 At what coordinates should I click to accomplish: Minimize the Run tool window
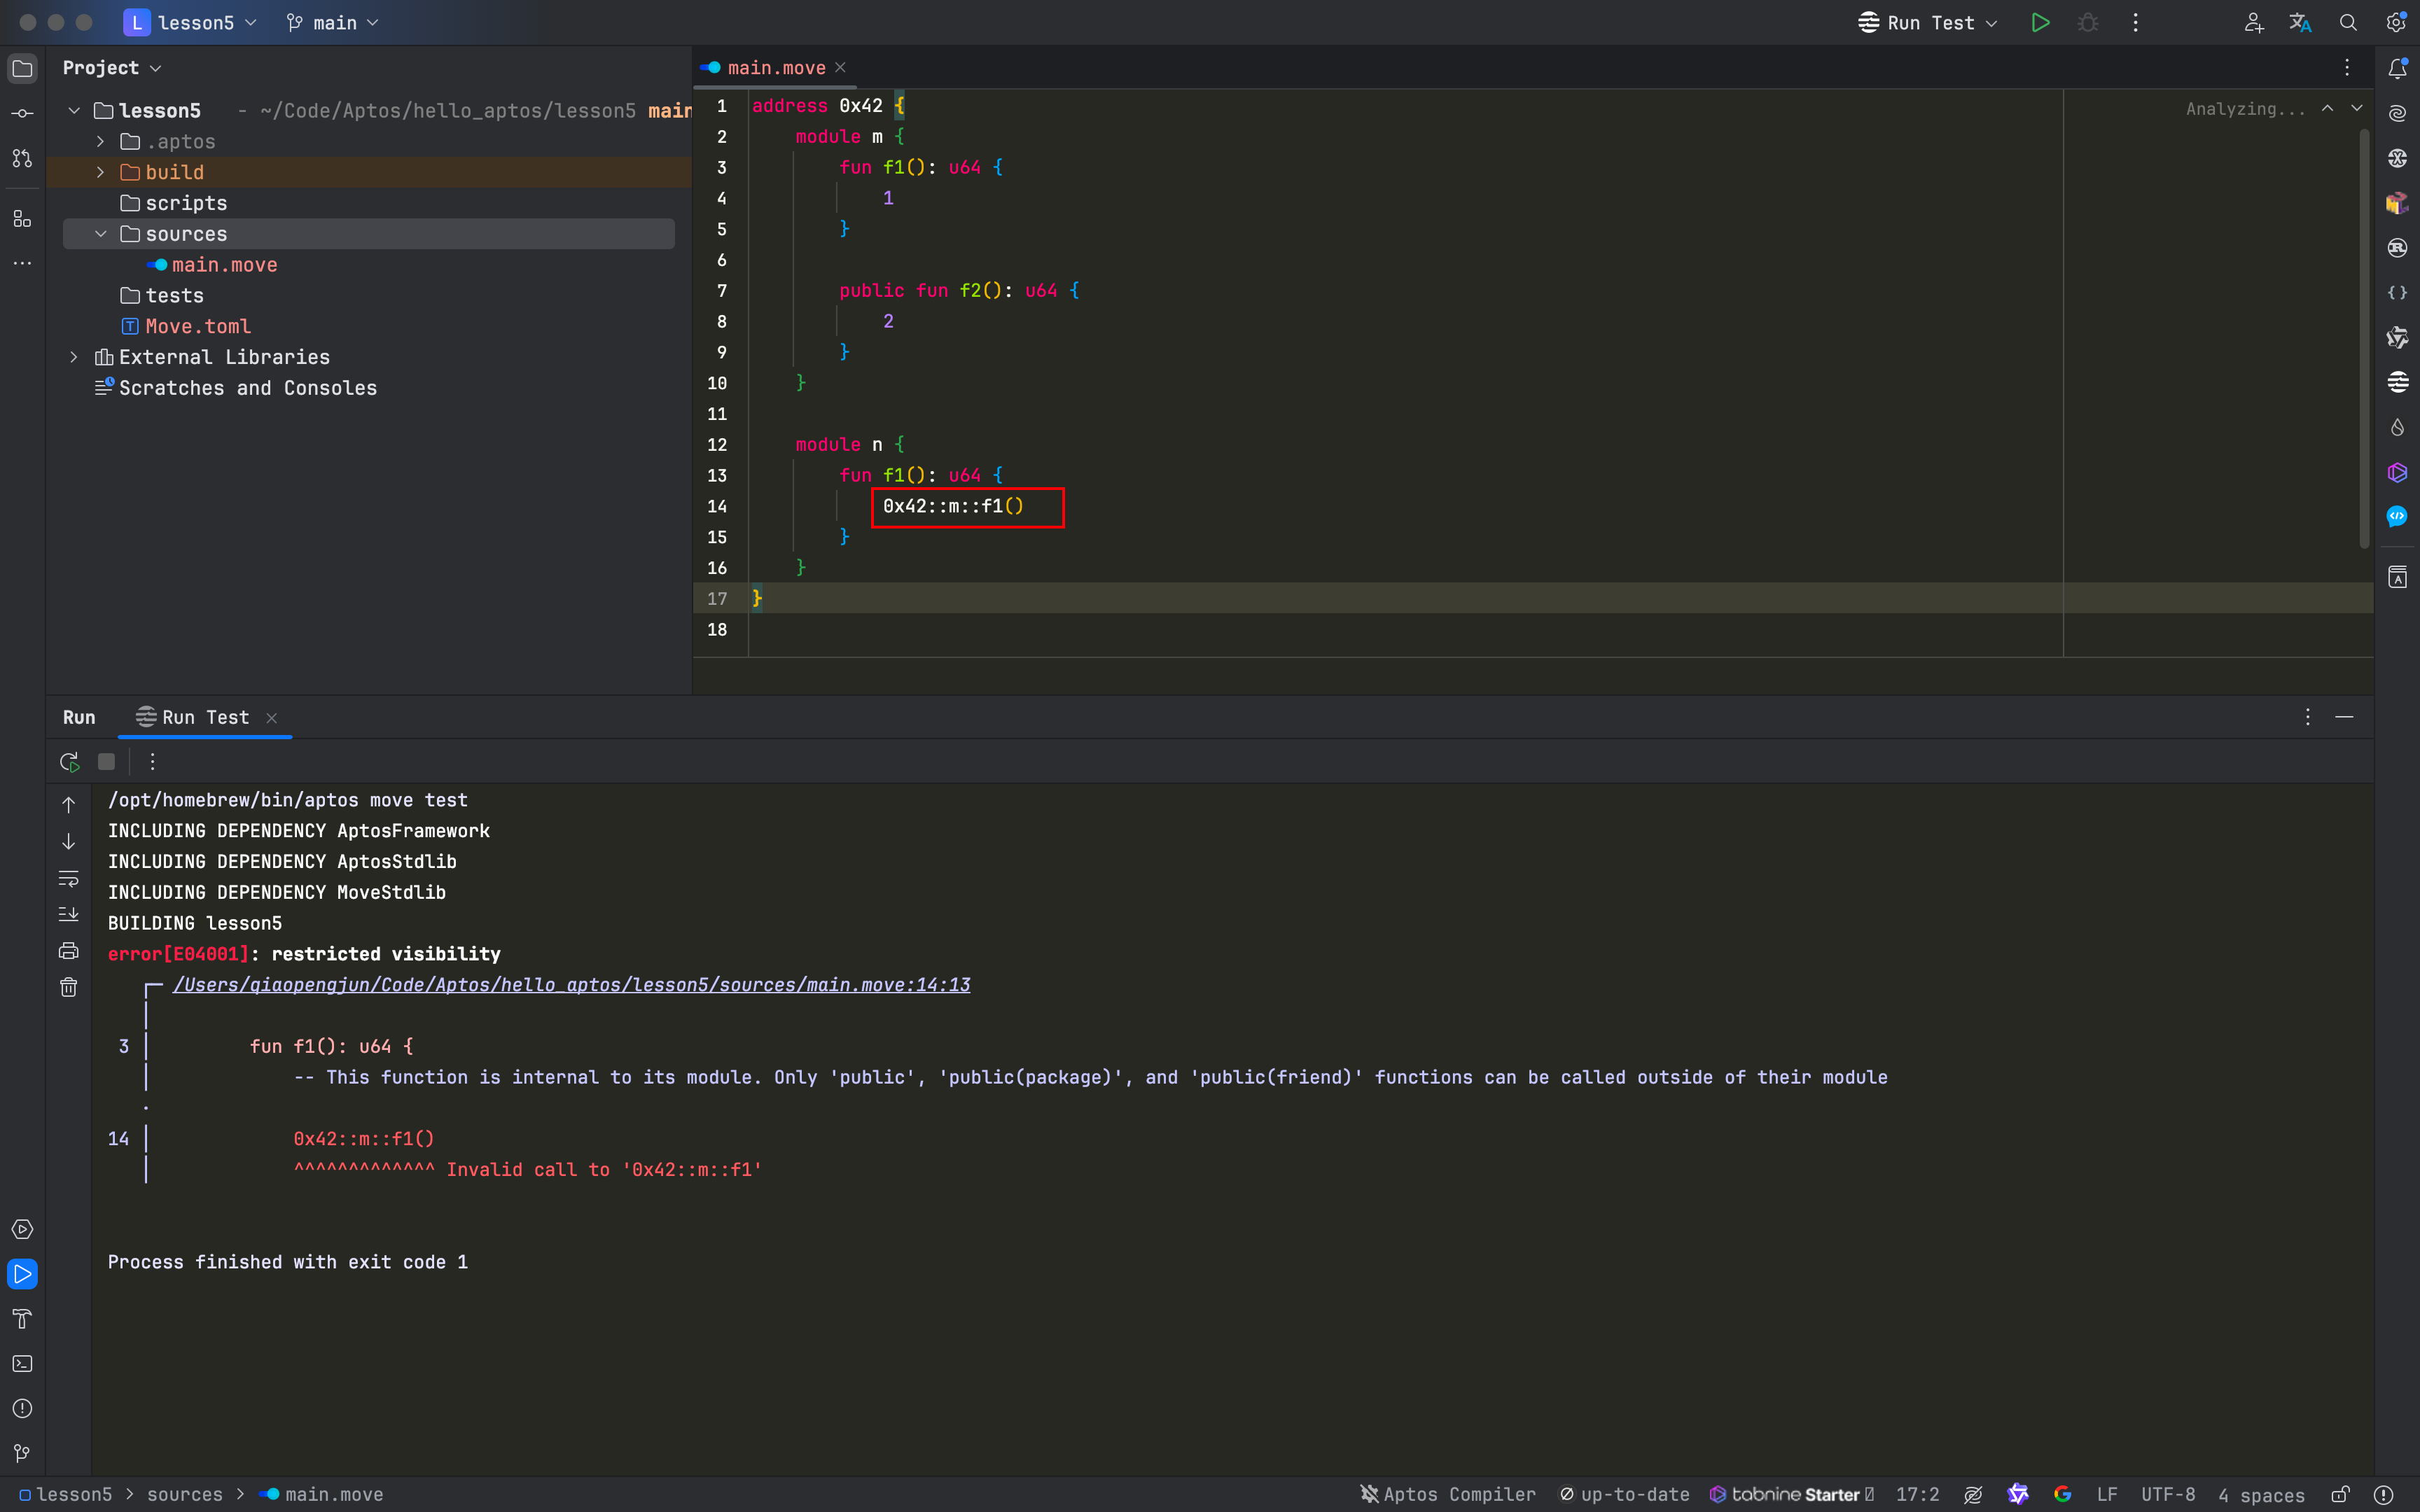(2344, 717)
